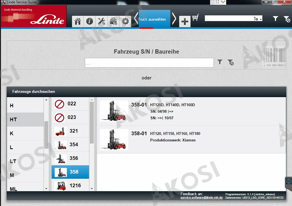
Task: Select vehicle family K
Action: (25, 133)
